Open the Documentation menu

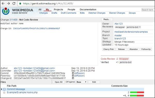point(88,10)
